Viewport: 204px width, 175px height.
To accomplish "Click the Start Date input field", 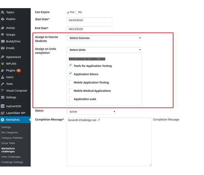I will 89,20.
